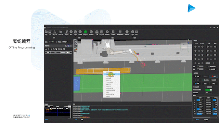Click the green status circle in toolbar
Screen dimensions: 219x123
[x=85, y=32]
